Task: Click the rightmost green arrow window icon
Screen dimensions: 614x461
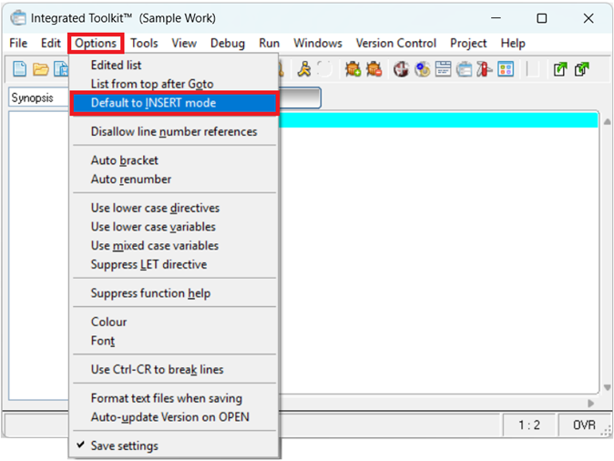Action: [x=582, y=69]
